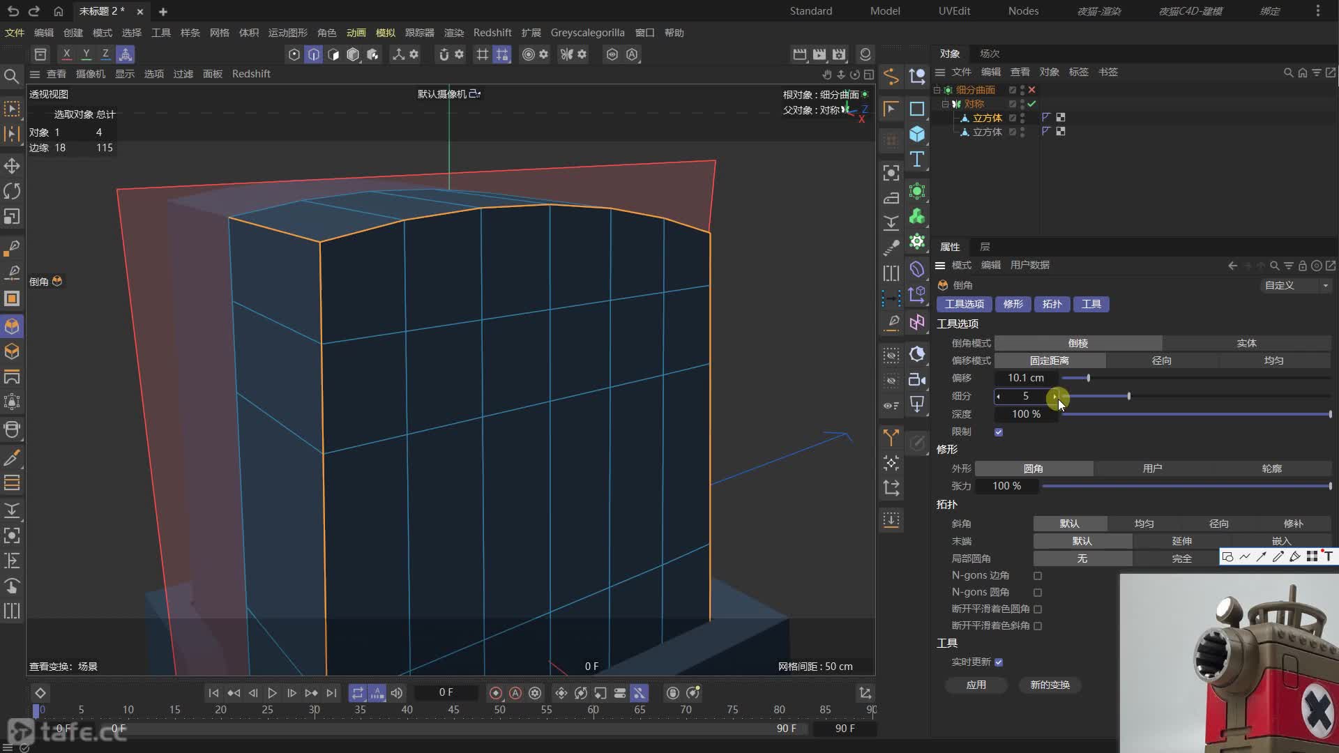Toggle Z axis lock
The image size is (1339, 753).
[105, 54]
